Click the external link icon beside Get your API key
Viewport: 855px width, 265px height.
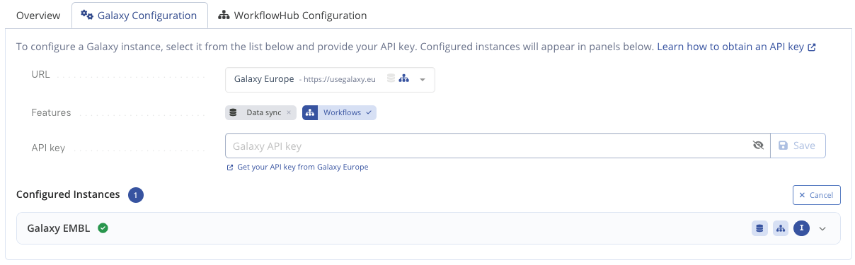[230, 167]
